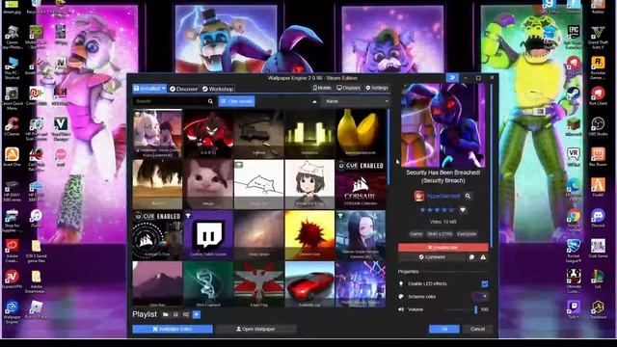Open the Rec Room desktop icon
Screen dimensions: 617x347
(x=598, y=157)
